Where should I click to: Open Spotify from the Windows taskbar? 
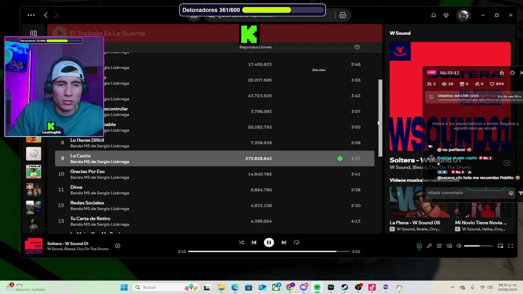(x=317, y=287)
